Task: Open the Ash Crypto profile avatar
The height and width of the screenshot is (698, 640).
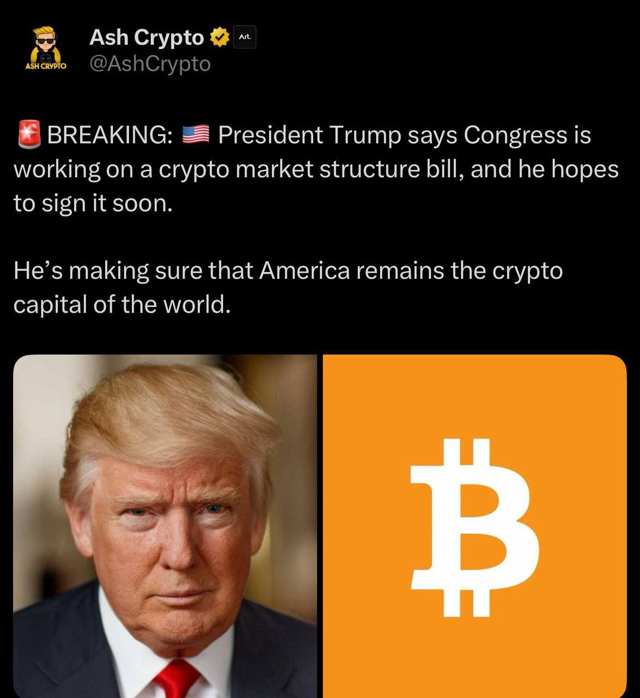Action: coord(46,48)
